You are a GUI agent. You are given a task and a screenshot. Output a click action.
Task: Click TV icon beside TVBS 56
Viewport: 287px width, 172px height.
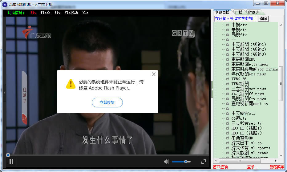click(227, 79)
